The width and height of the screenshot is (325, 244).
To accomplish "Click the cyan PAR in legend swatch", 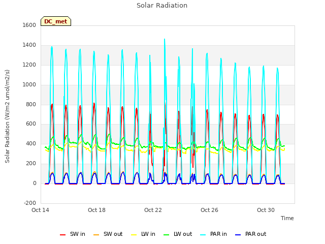I will point(203,235).
